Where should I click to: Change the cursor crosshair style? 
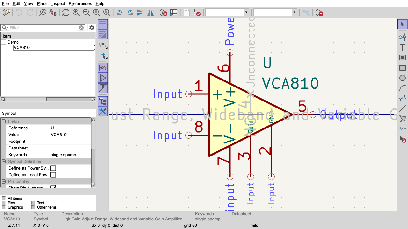click(103, 56)
